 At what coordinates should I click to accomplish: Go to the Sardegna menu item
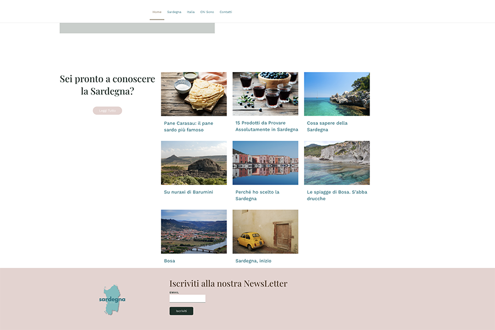(x=174, y=12)
